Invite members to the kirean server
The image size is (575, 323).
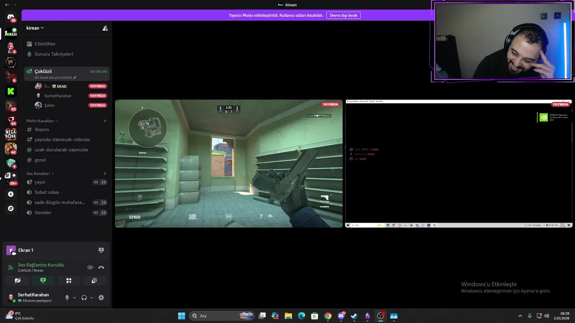click(105, 28)
